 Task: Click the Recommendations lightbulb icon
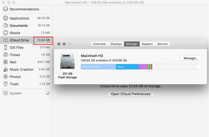pos(6,9)
